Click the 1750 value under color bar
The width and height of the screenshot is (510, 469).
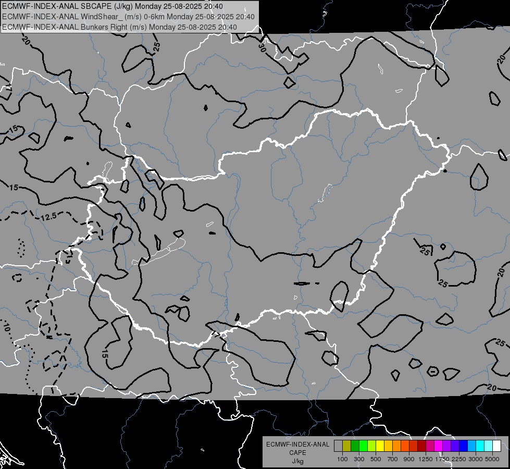(442, 459)
